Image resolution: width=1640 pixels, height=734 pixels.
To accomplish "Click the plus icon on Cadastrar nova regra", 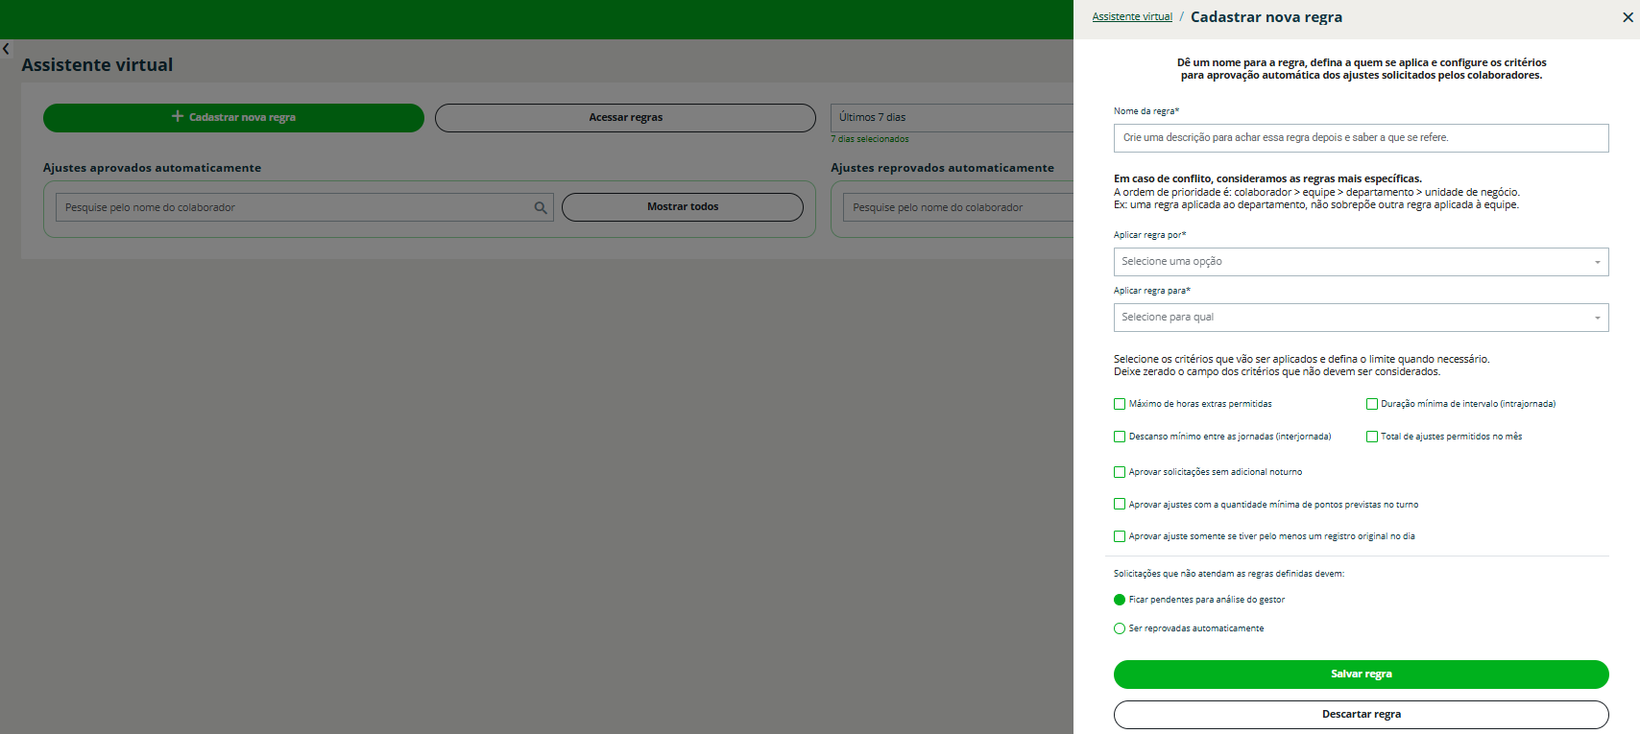I will (178, 116).
